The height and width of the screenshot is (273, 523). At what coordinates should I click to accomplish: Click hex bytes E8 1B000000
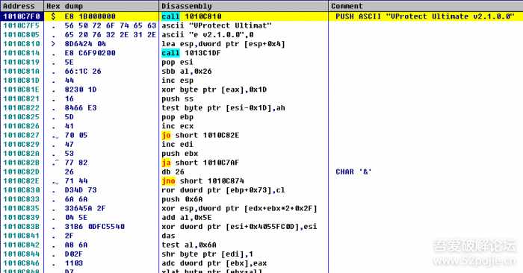pyautogui.click(x=90, y=16)
